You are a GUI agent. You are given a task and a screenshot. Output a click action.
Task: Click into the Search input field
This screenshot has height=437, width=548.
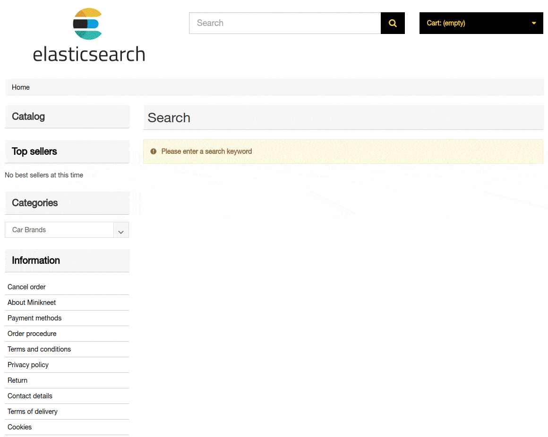pos(285,23)
